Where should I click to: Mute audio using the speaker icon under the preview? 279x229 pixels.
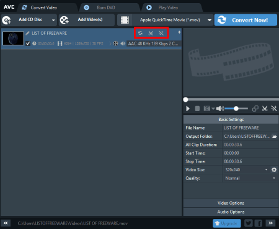[220, 109]
